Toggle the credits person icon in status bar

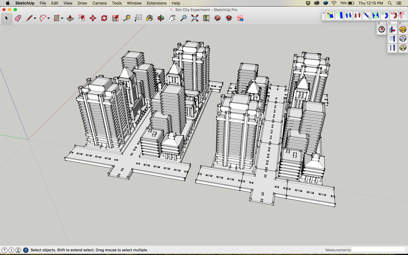(x=11, y=250)
